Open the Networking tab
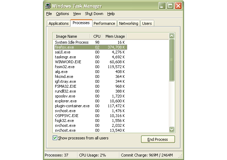The height and width of the screenshot is (160, 227). pos(128,23)
